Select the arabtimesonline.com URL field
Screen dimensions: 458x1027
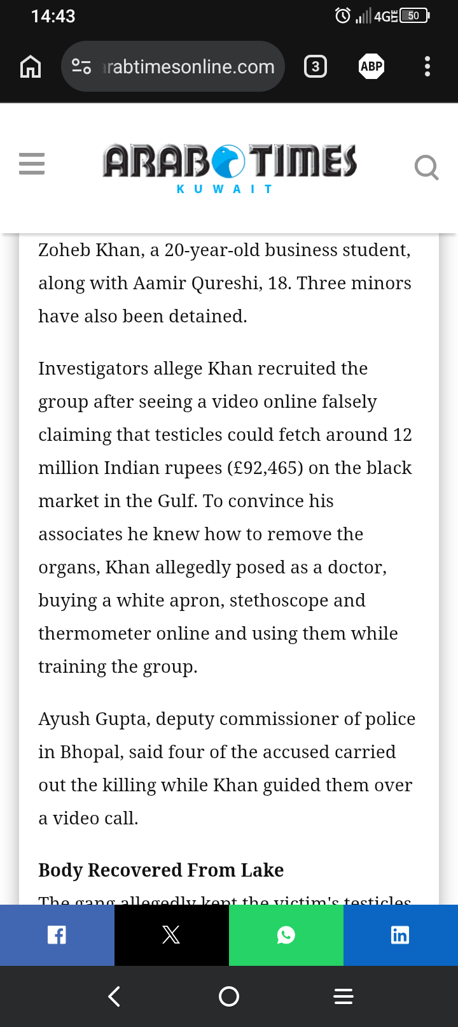(x=173, y=66)
